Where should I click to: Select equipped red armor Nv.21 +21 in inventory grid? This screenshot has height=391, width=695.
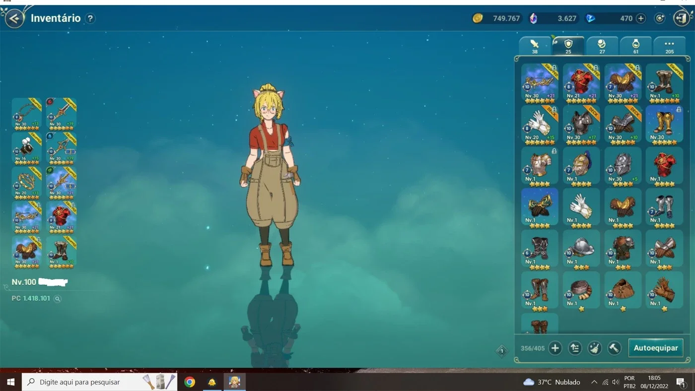(x=581, y=82)
